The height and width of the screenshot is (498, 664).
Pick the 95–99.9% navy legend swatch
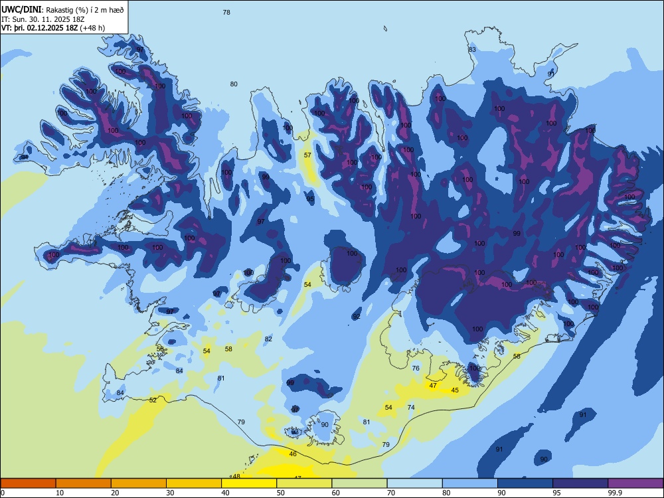pos(580,483)
